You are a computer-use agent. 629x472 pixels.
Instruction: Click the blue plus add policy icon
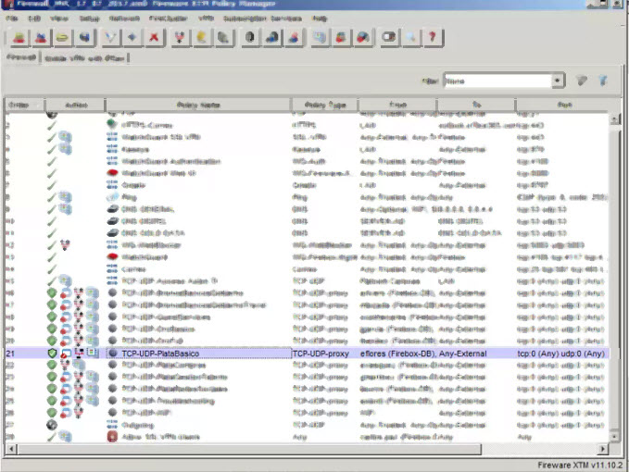coord(132,38)
